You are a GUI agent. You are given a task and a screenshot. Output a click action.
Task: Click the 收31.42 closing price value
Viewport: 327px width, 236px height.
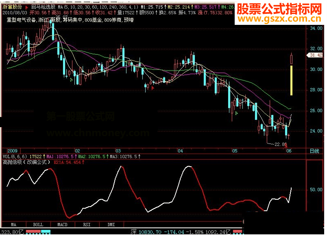click(x=105, y=13)
